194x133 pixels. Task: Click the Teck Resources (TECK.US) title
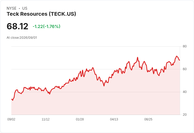click(x=41, y=14)
